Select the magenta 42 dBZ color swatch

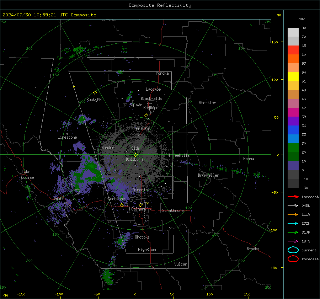coord(293,112)
